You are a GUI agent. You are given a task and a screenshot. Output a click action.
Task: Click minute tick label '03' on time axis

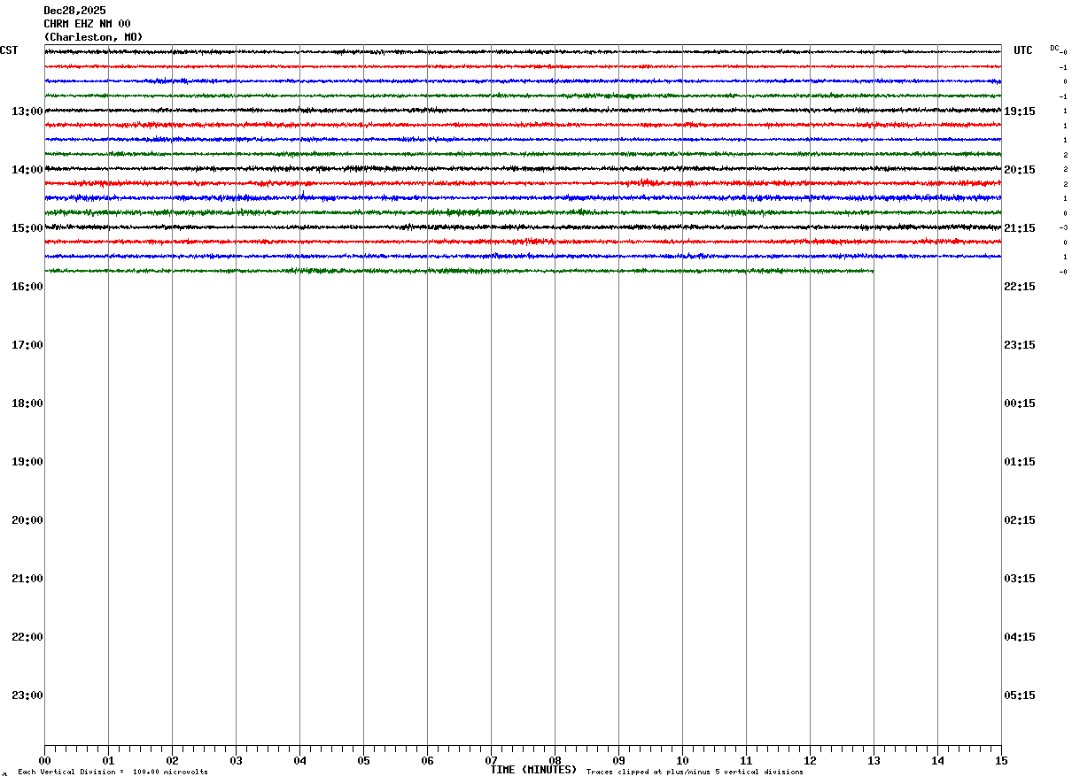pyautogui.click(x=236, y=761)
